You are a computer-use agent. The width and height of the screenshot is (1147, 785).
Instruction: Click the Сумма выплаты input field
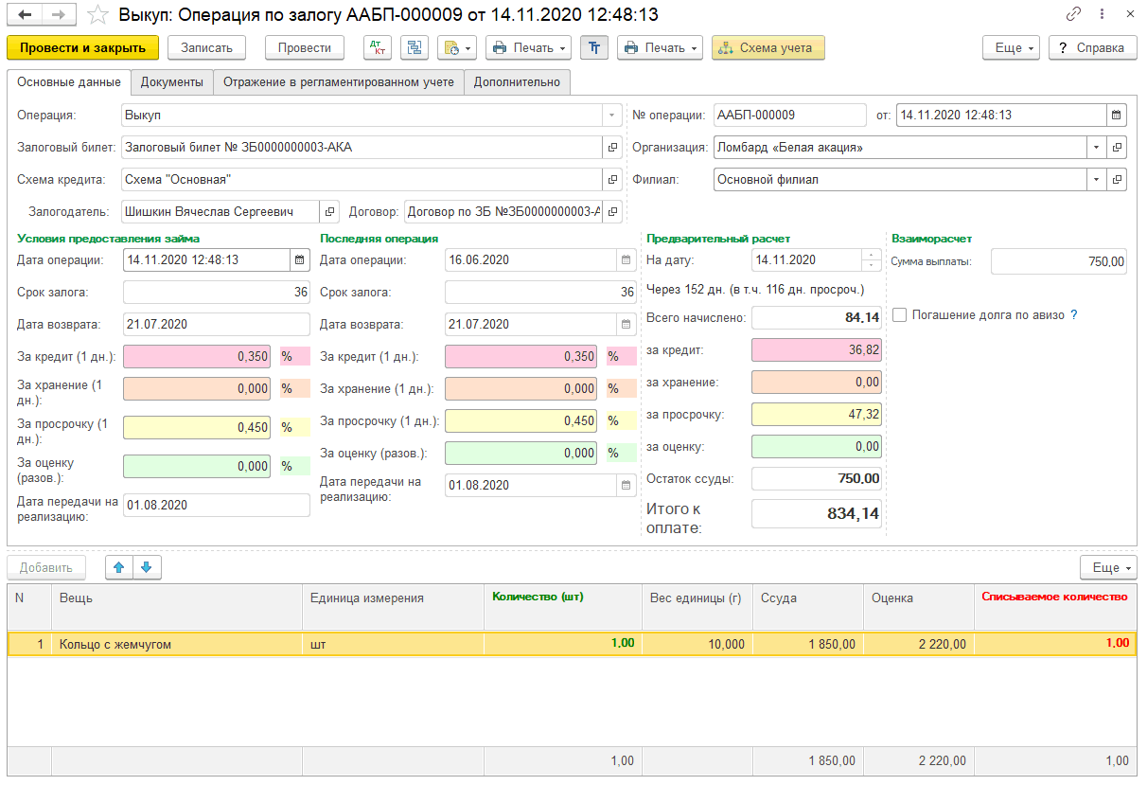(1059, 260)
